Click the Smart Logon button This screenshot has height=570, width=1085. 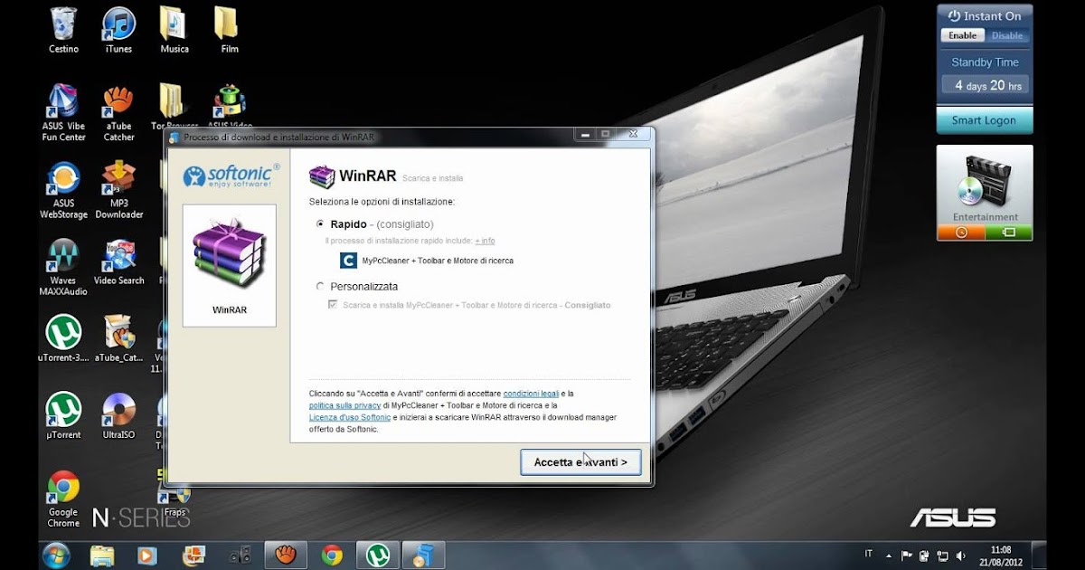coord(984,120)
